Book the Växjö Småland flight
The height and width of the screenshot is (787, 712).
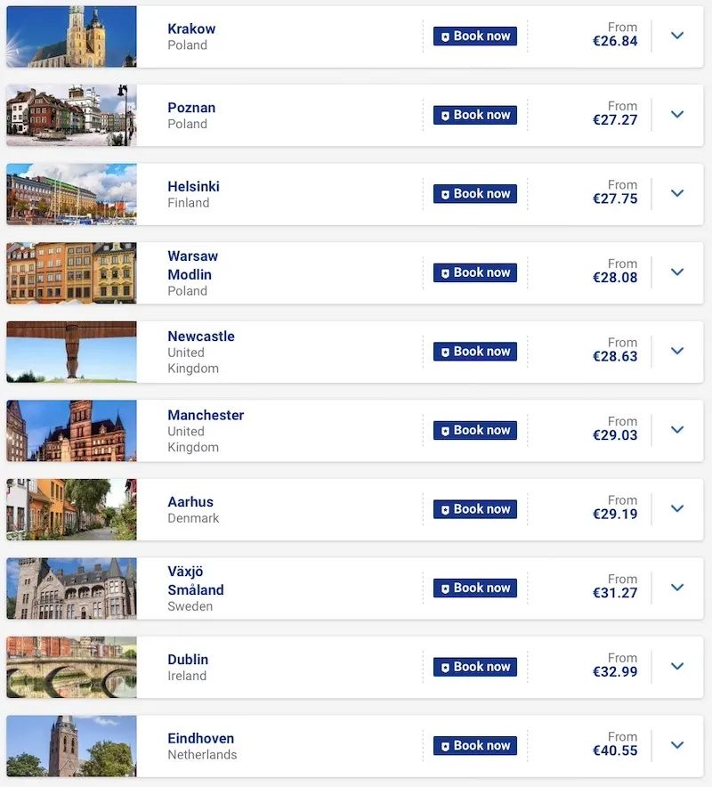click(x=475, y=588)
